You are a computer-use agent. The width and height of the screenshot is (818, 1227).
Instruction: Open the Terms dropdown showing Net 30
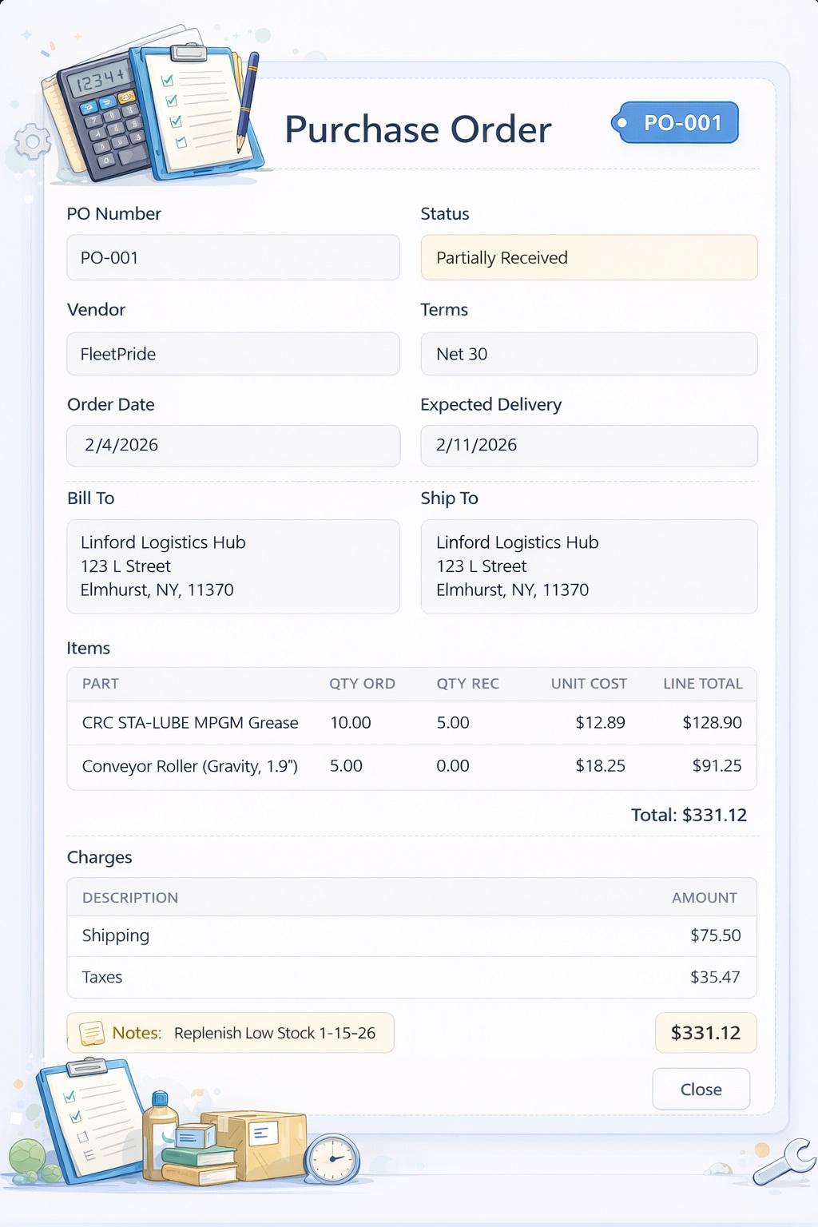click(589, 354)
